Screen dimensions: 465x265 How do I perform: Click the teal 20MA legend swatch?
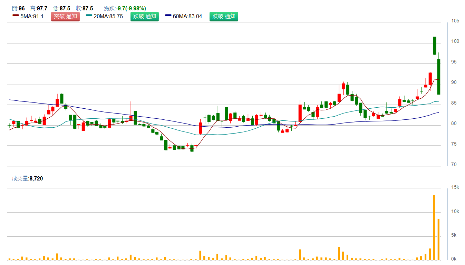[x=89, y=16]
